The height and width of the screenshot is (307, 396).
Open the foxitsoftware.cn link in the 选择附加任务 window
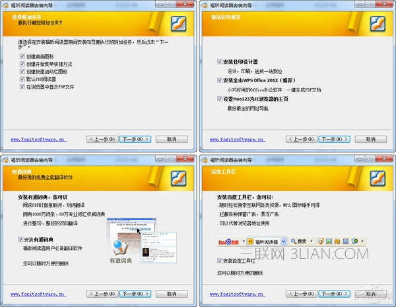coord(38,140)
